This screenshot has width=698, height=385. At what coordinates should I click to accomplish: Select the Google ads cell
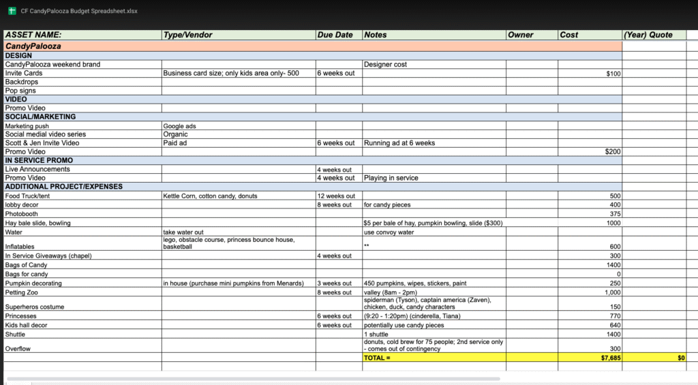click(x=239, y=126)
